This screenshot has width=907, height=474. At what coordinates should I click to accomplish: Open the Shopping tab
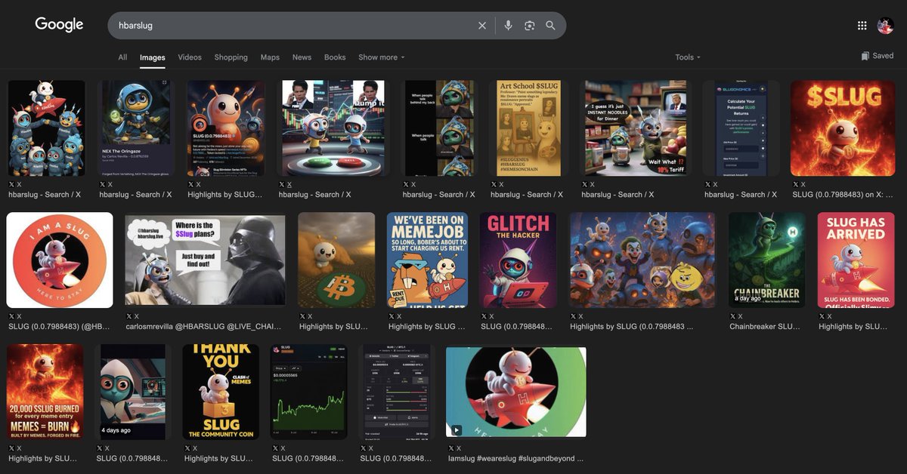click(x=231, y=57)
